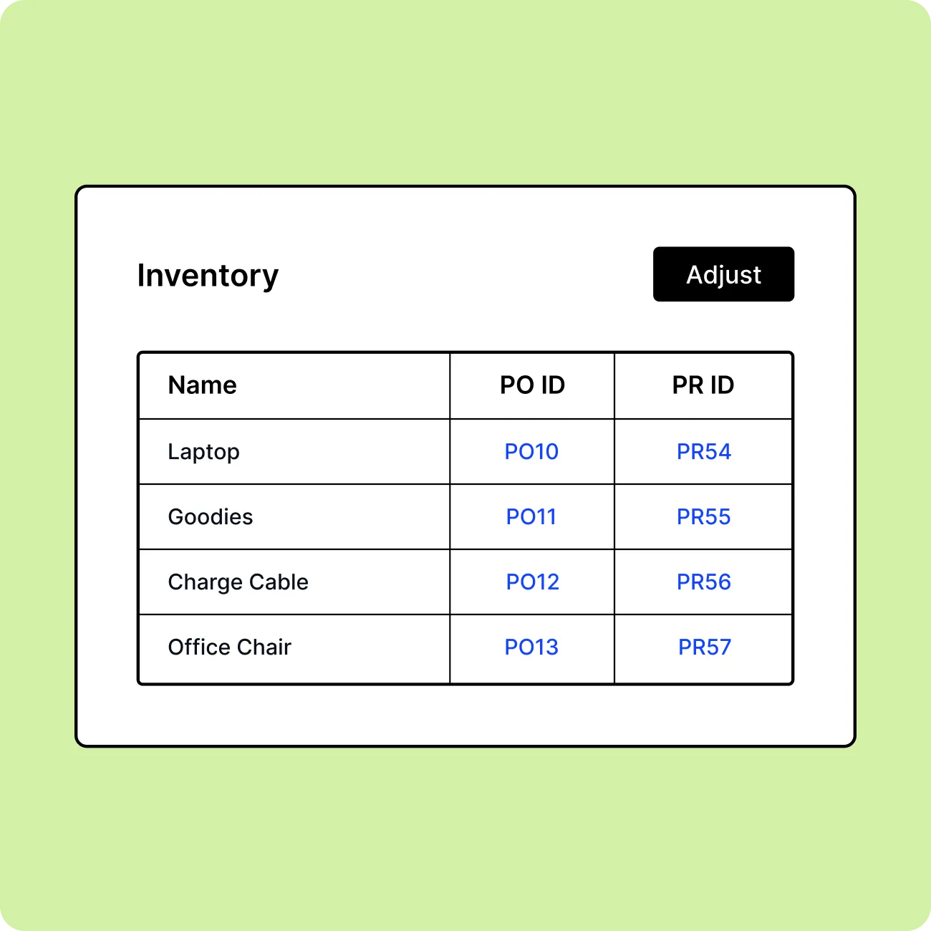This screenshot has height=931, width=931.
Task: Click the Adjust button
Action: (723, 274)
